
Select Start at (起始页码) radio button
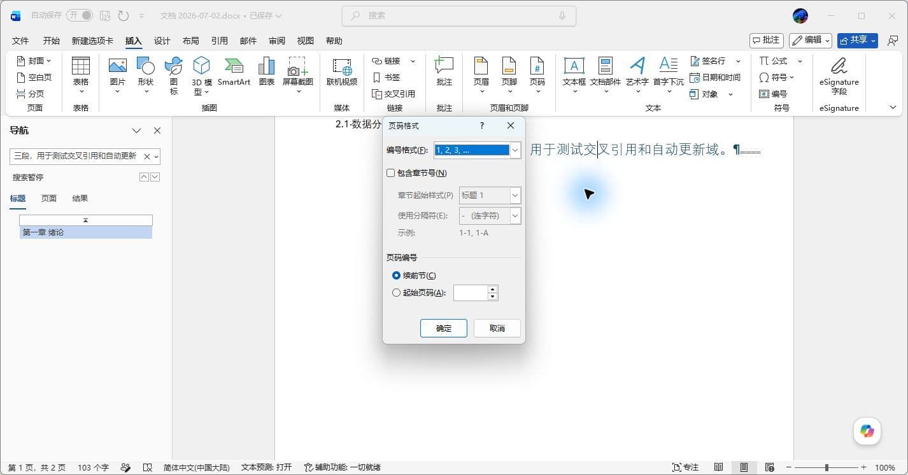(397, 293)
